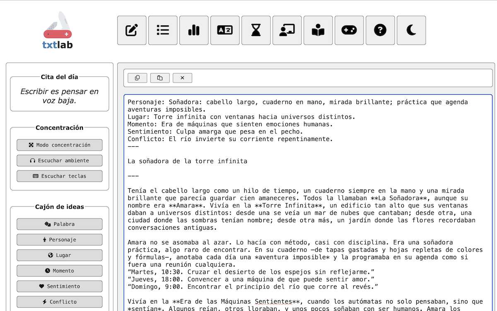This screenshot has height=311, width=497.
Task: Click the paste clipboard button
Action: click(160, 78)
